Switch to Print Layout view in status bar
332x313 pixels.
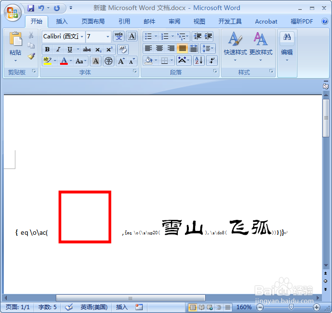coord(193,307)
